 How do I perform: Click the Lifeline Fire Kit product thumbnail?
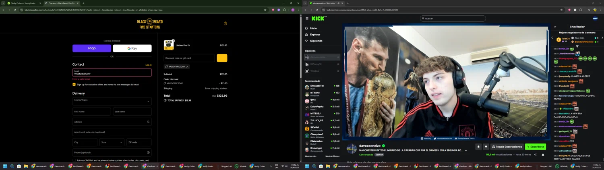pyautogui.click(x=169, y=46)
